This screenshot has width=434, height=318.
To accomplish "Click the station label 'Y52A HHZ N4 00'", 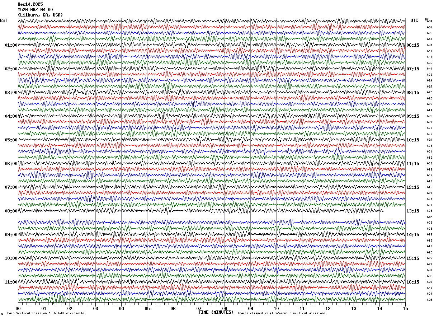I will click(36, 10).
